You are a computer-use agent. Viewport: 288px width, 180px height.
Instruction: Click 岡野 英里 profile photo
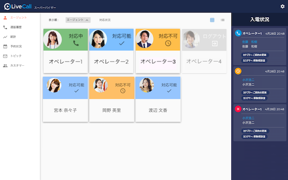100,85
